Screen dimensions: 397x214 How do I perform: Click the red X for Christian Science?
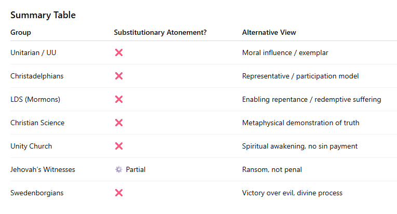[119, 123]
